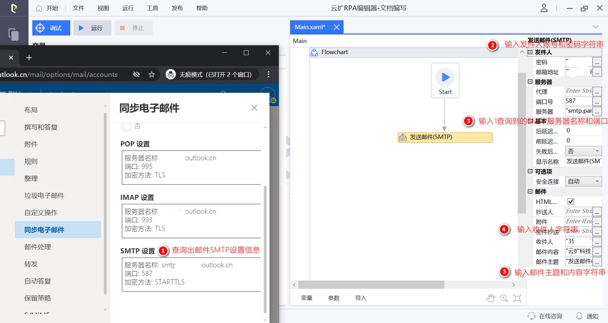The height and width of the screenshot is (323, 608).
Task: Select the 发送邮件(SMTP) activity node
Action: point(445,137)
